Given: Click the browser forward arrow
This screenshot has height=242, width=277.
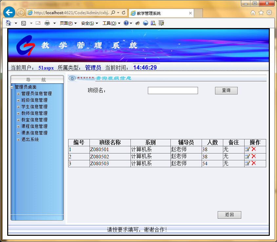Looking at the screenshot, I should (x=21, y=12).
